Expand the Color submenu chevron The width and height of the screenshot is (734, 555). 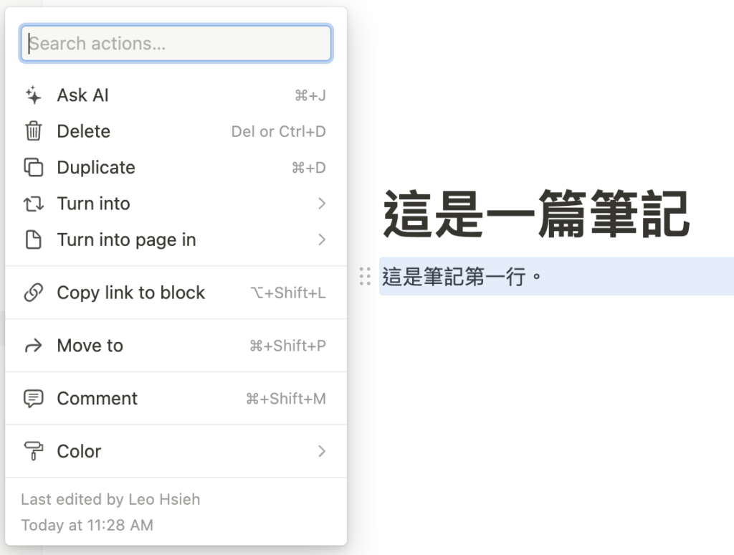point(322,452)
